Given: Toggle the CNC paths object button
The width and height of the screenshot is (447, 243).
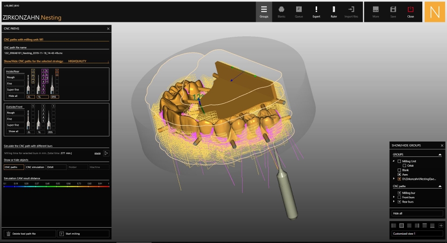Looking at the screenshot, I should point(14,167).
